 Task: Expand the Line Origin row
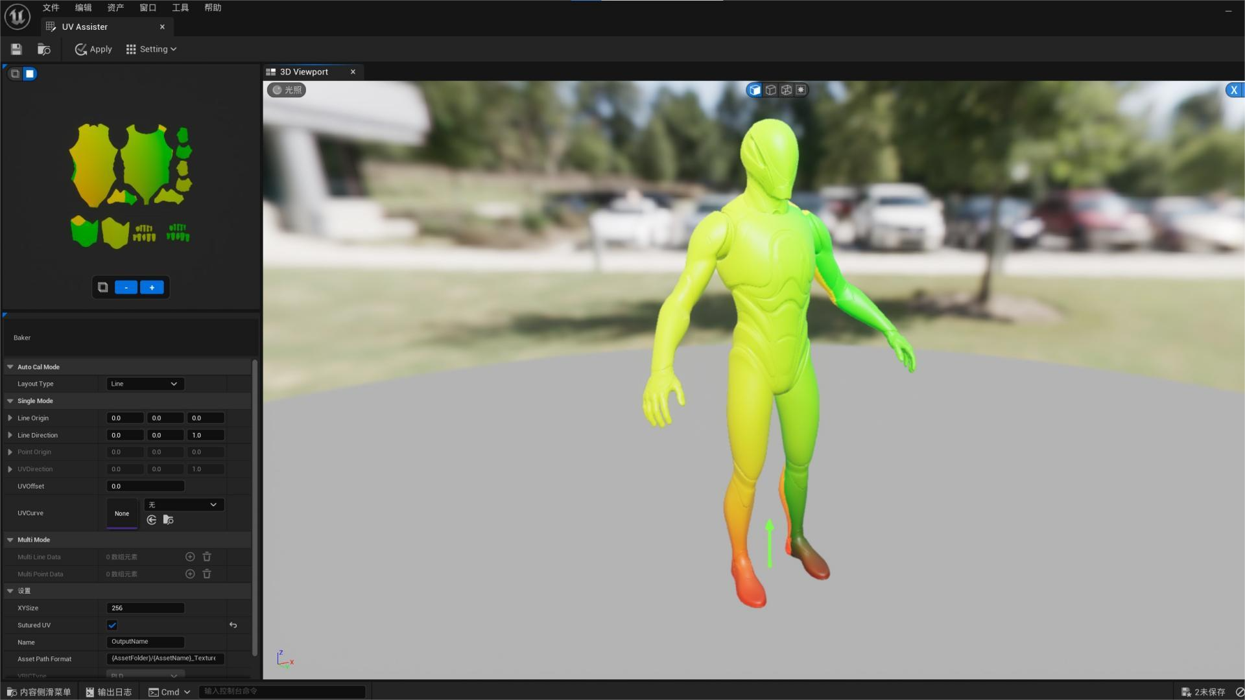click(x=10, y=418)
